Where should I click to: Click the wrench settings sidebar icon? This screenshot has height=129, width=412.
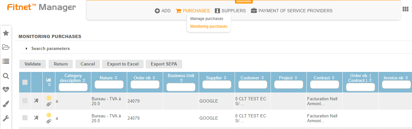point(6,118)
